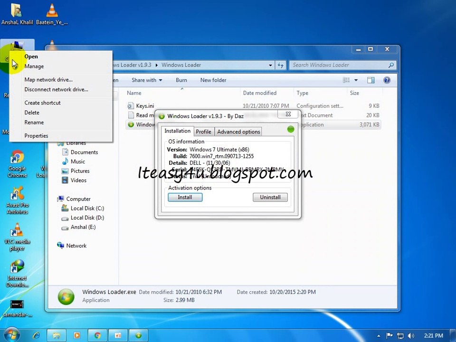Open the Google Chrome desktop shortcut
This screenshot has width=456, height=342.
click(17, 164)
